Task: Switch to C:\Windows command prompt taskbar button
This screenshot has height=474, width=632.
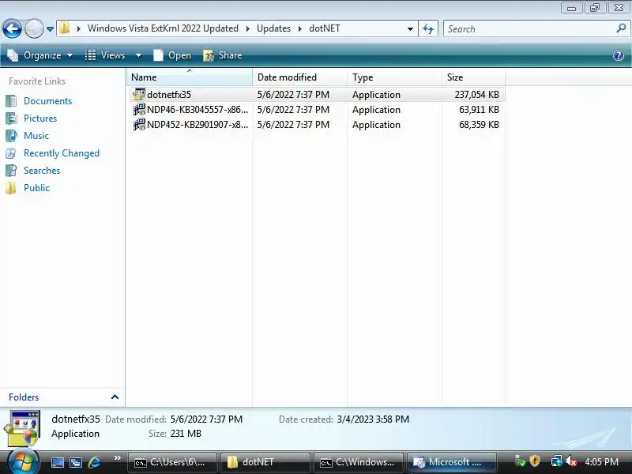Action: coord(359,462)
